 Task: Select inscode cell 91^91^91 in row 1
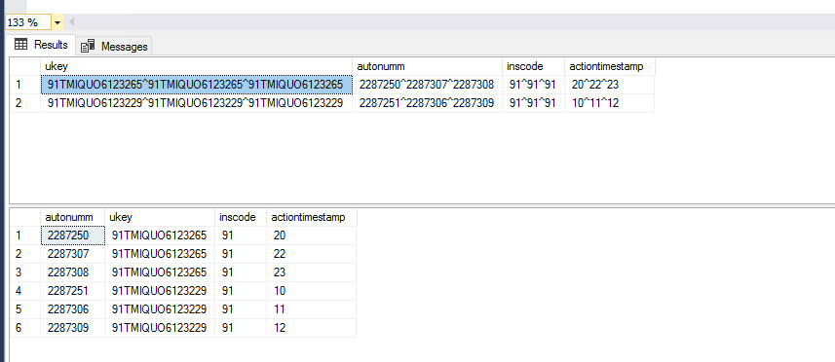[x=533, y=85]
